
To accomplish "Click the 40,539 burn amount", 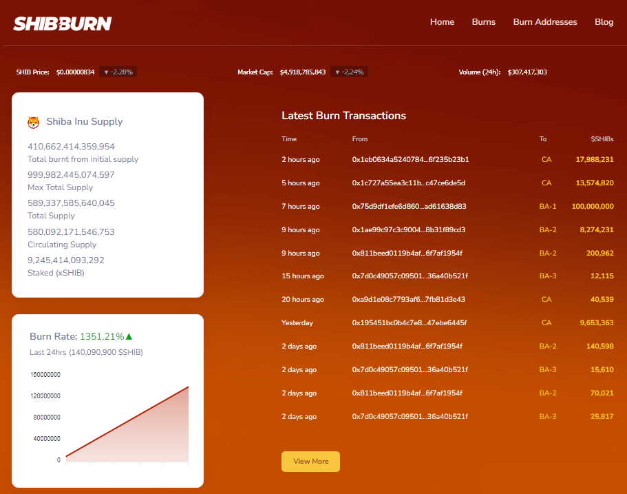I will coord(602,300).
